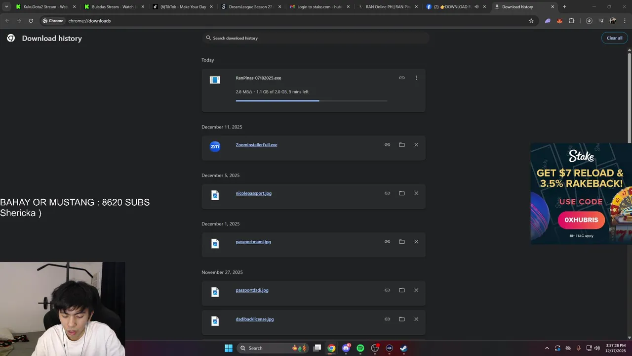
Task: Reload the downloads page
Action: 31,21
